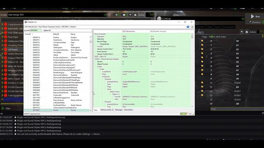264x148 pixels.
Task: Click the flag icon for plugin row 11
Action: click(202, 87)
